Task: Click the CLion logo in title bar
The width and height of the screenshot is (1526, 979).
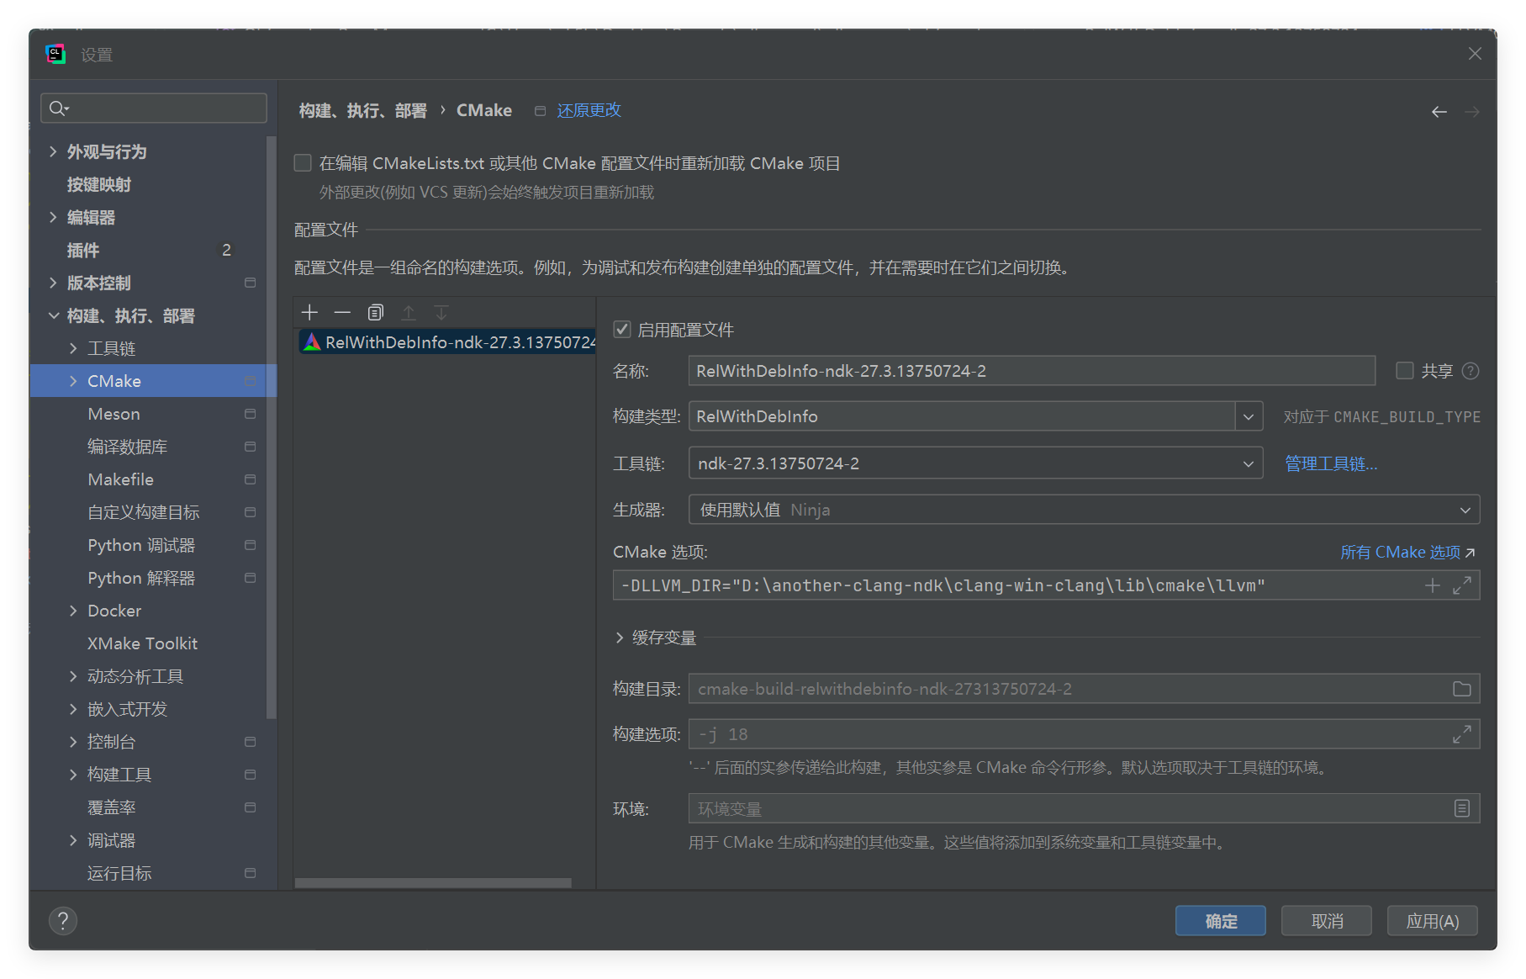Action: (55, 55)
